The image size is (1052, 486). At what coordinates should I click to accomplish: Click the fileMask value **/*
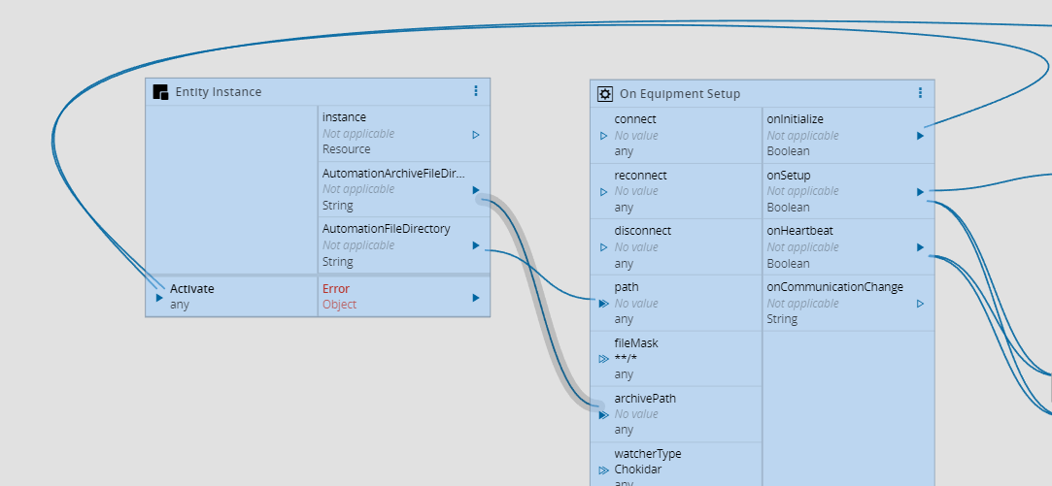tap(626, 359)
